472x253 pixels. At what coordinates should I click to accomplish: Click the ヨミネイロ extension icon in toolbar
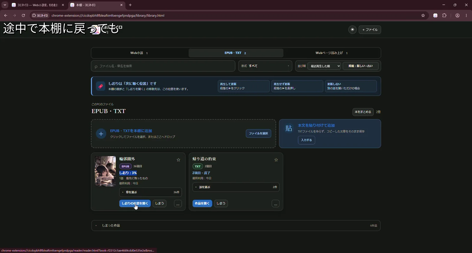(x=435, y=16)
